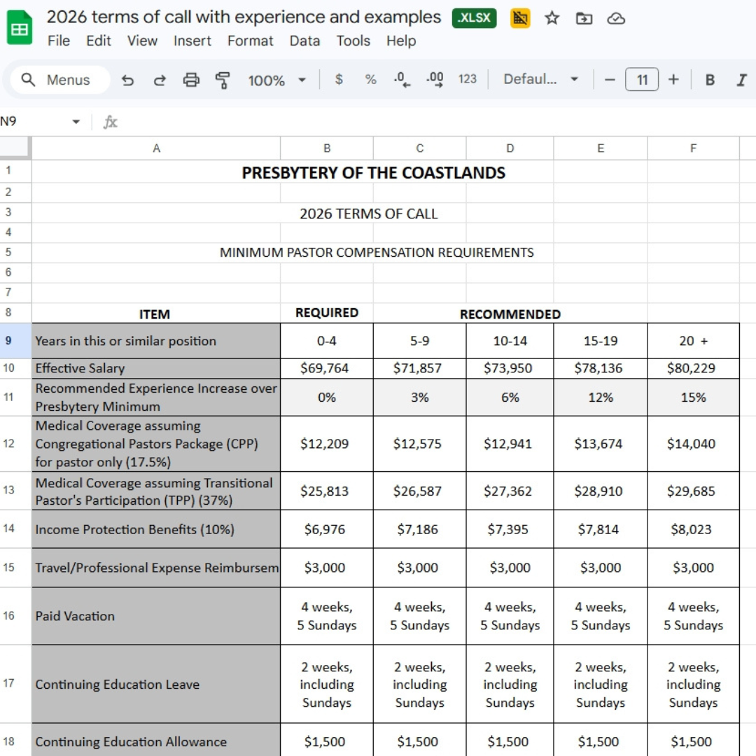756x756 pixels.
Task: Open the Tools menu
Action: click(353, 41)
